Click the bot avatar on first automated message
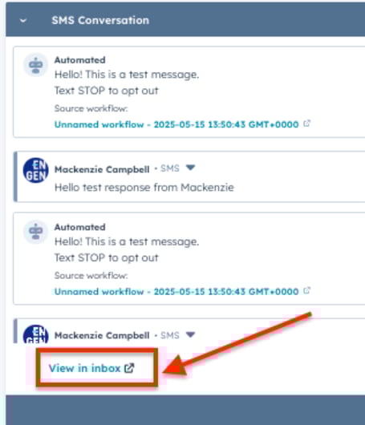This screenshot has height=425, width=365. click(x=35, y=65)
